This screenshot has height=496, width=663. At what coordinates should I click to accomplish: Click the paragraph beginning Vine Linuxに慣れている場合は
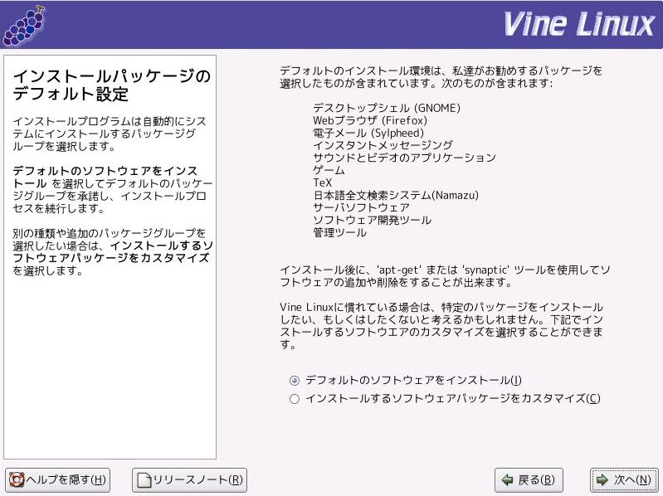pos(441,326)
